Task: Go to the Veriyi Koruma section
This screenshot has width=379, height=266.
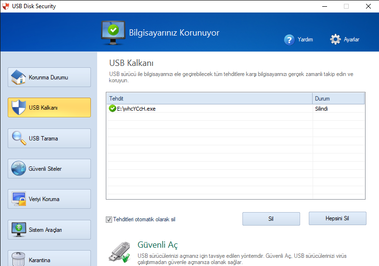Action: pyautogui.click(x=50, y=199)
